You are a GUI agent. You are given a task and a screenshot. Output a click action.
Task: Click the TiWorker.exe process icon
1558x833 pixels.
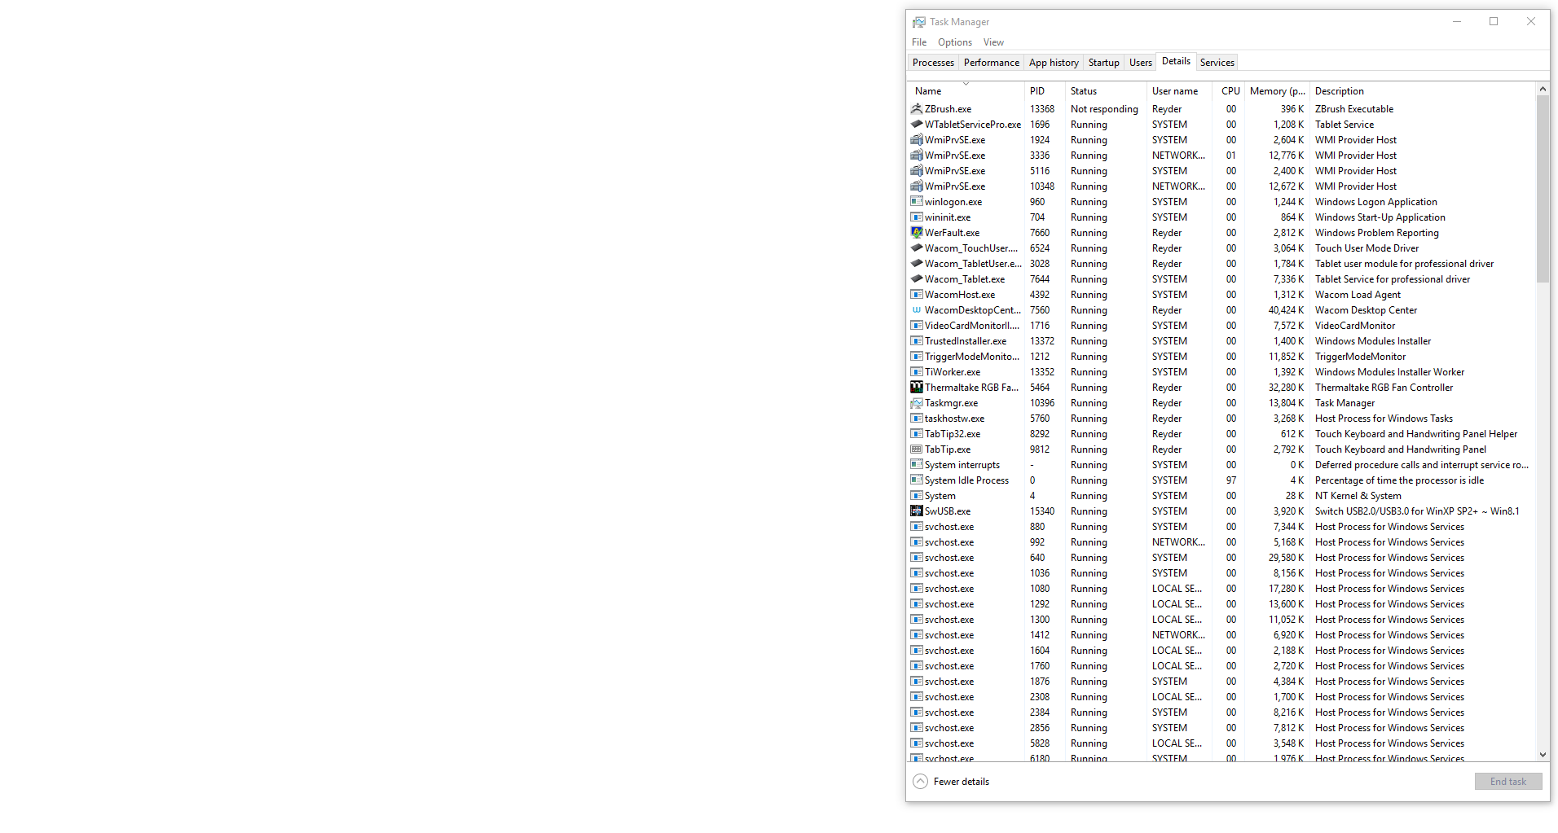tap(917, 372)
